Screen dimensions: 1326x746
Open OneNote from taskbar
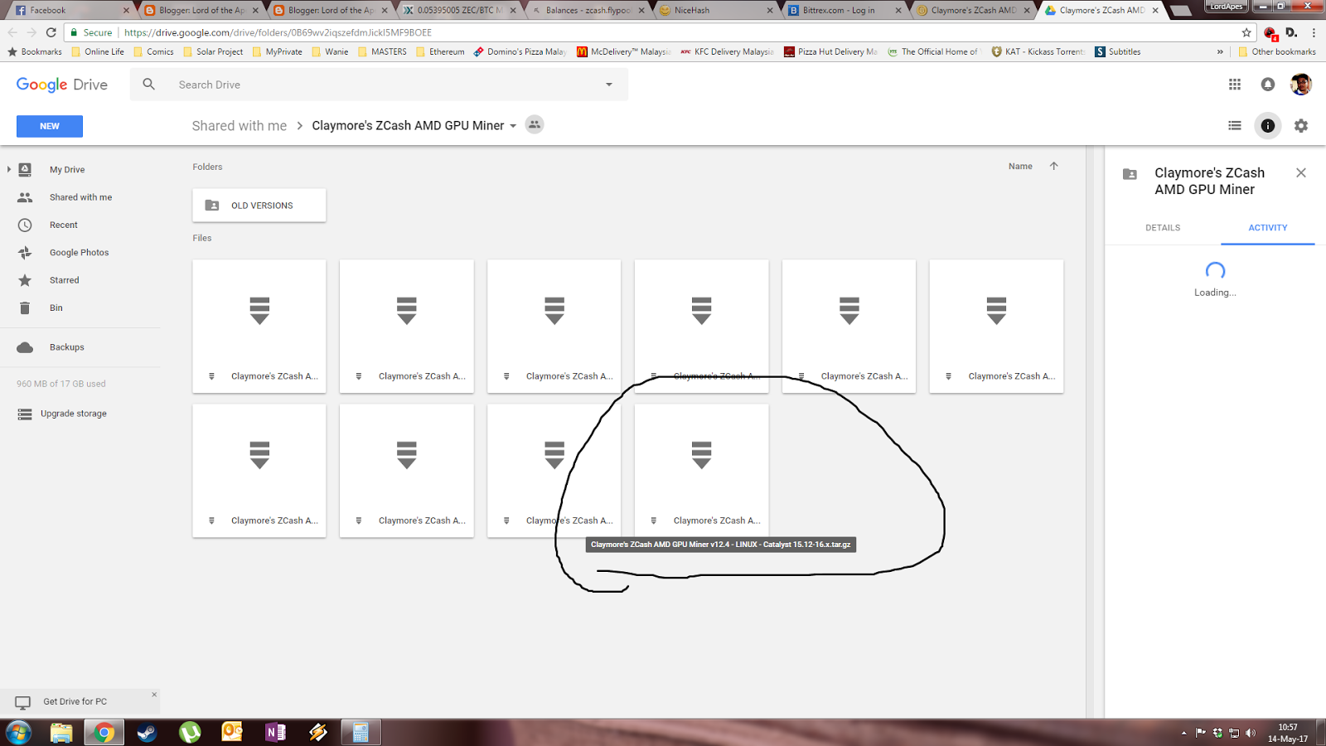click(x=275, y=732)
